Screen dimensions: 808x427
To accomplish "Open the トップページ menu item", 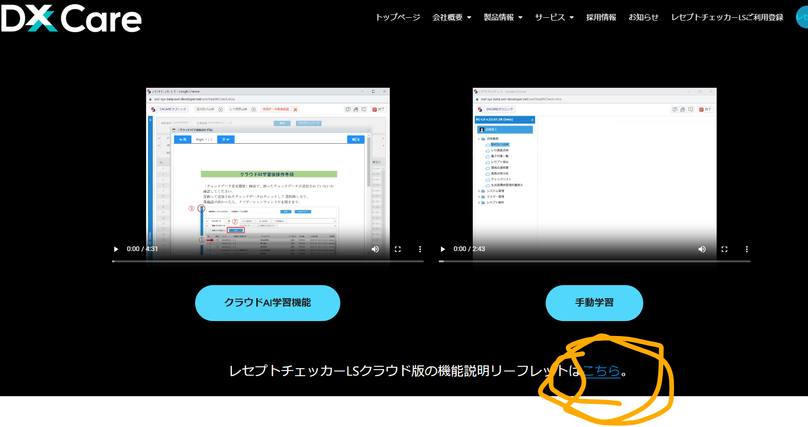I will (398, 17).
